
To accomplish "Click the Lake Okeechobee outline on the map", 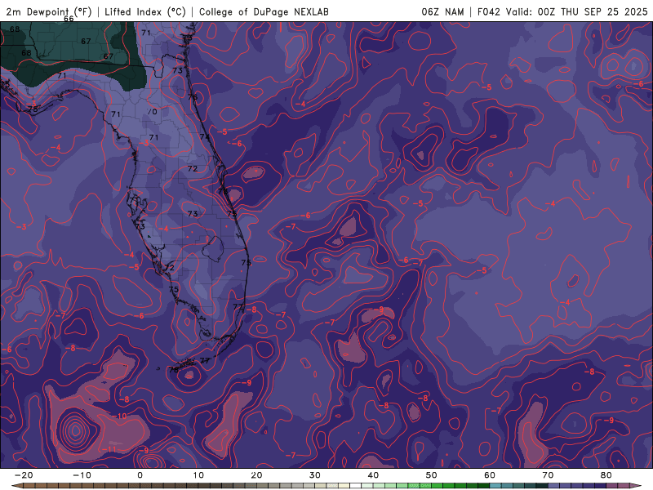I will [x=213, y=249].
